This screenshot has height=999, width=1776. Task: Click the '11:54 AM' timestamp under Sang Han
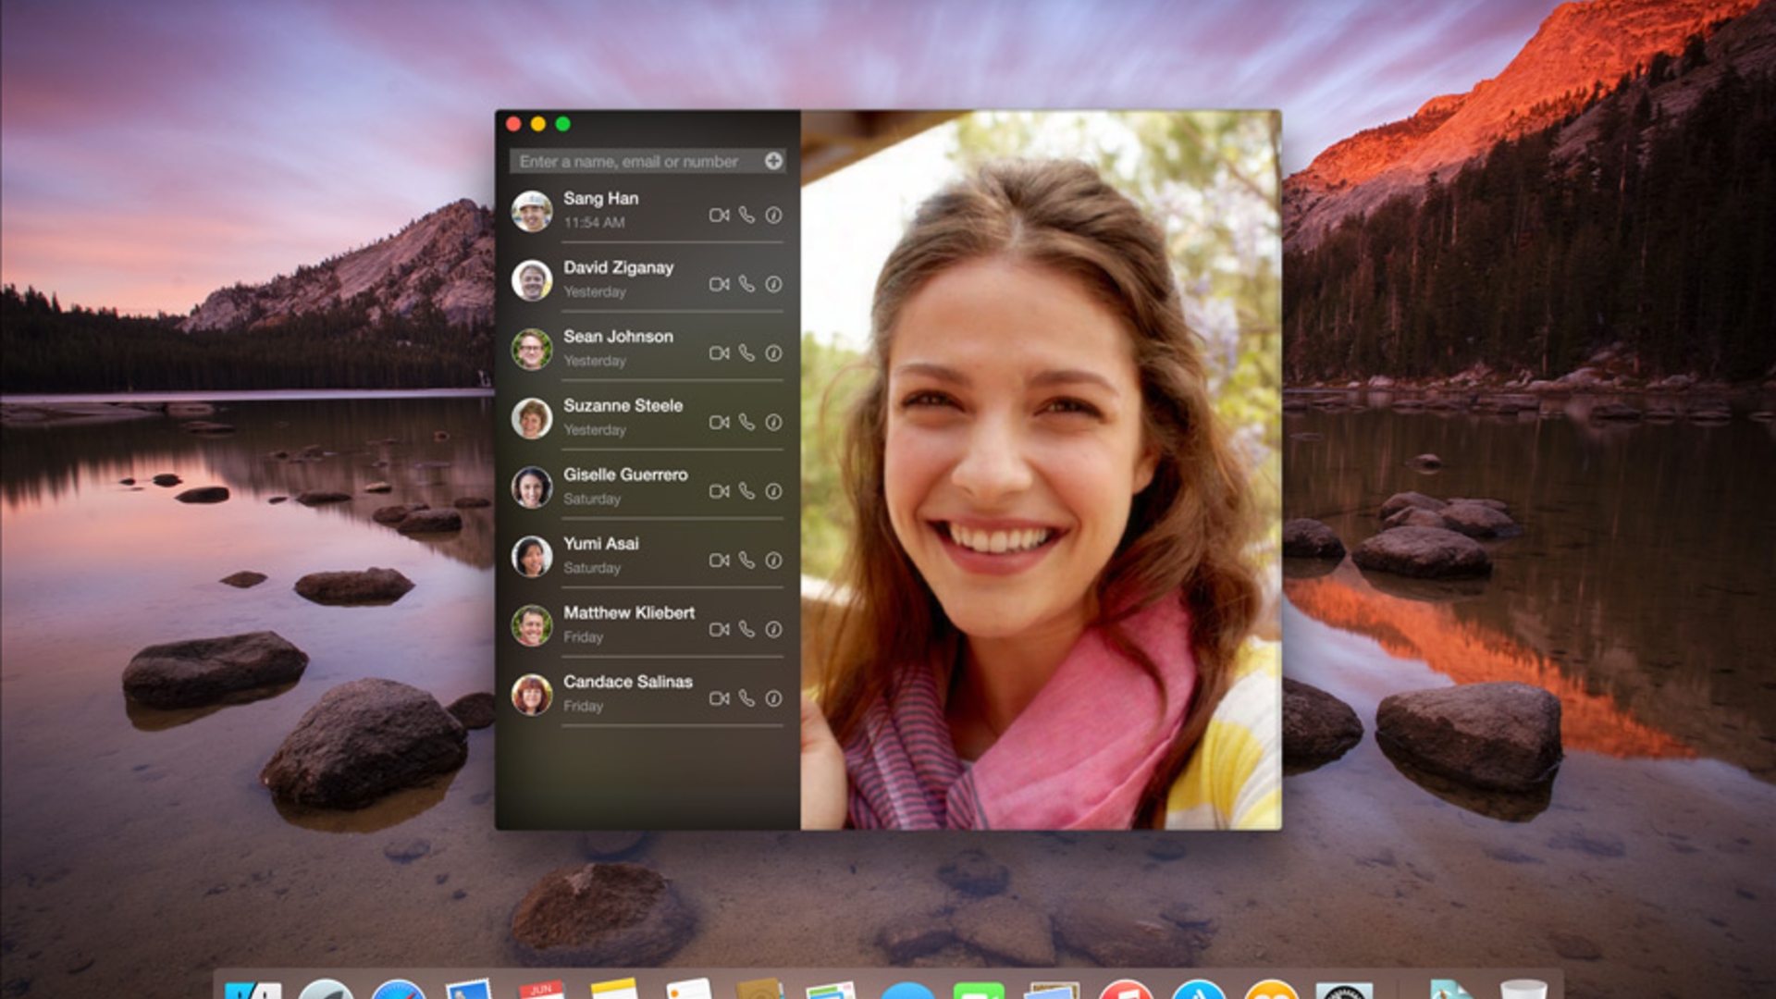point(594,223)
